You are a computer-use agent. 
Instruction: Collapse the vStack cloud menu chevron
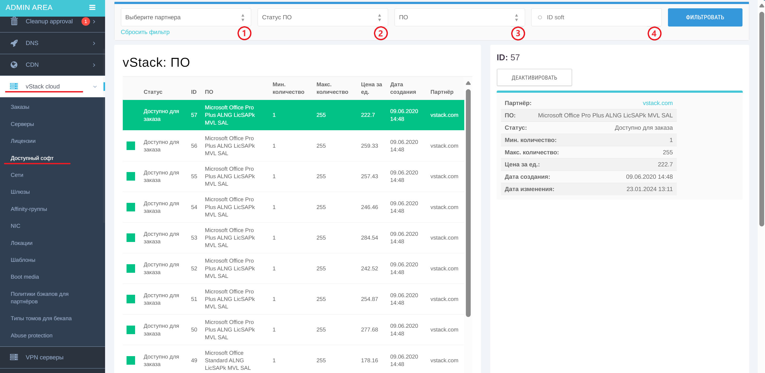(95, 87)
